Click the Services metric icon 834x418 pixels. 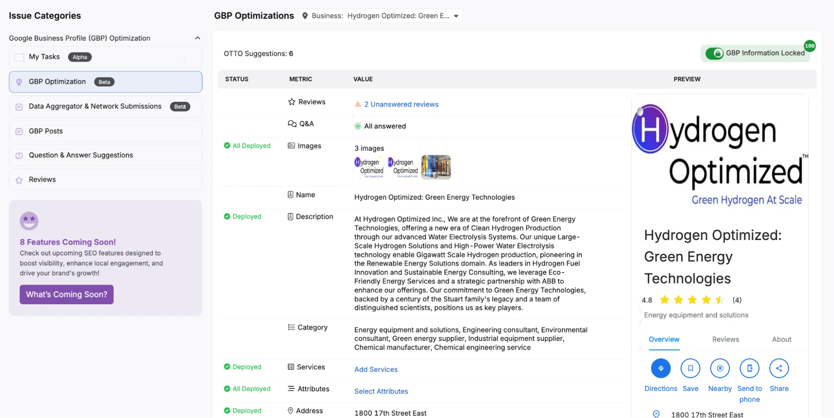(x=291, y=367)
